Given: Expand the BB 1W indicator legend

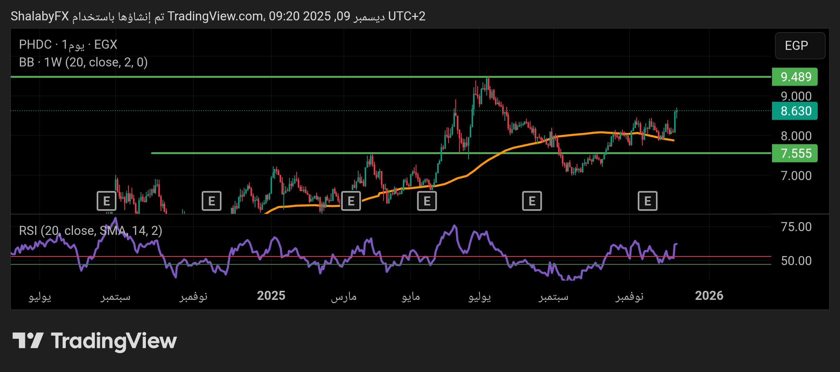Looking at the screenshot, I should click(x=83, y=62).
